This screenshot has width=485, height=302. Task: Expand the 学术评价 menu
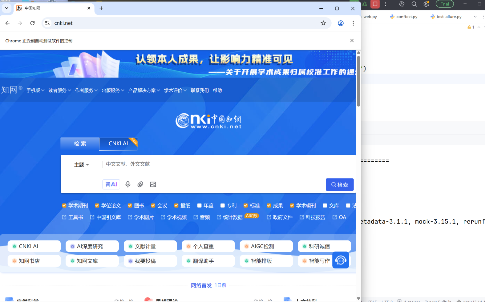pos(176,91)
